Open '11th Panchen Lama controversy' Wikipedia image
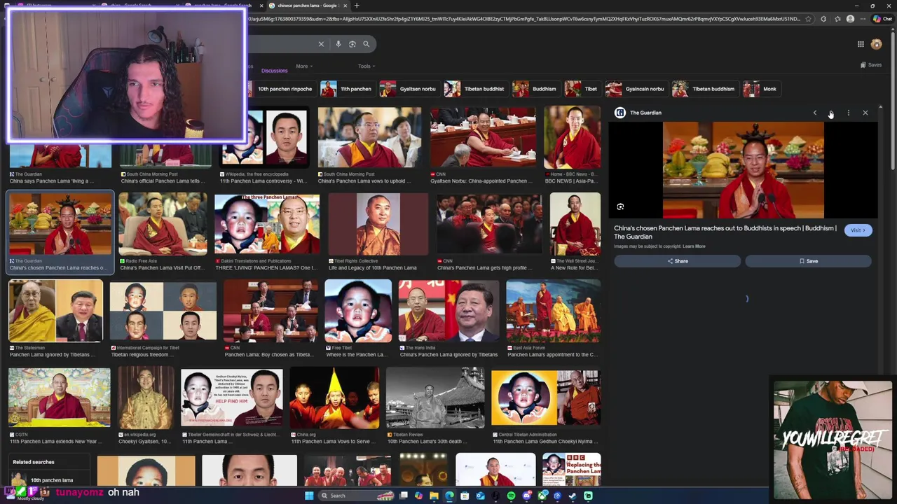Image resolution: width=897 pixels, height=504 pixels. 264,137
